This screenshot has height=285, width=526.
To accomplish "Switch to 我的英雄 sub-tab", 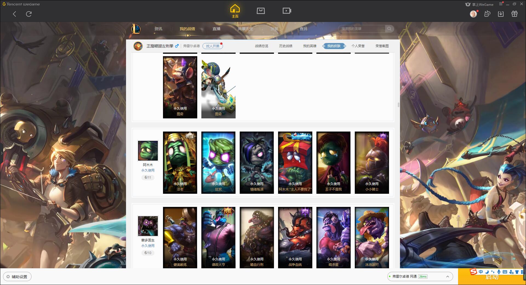I will pyautogui.click(x=310, y=46).
